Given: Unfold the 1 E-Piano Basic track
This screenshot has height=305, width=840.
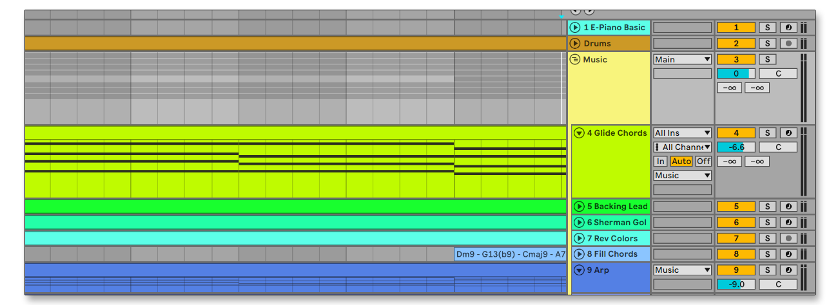Looking at the screenshot, I should 575,28.
